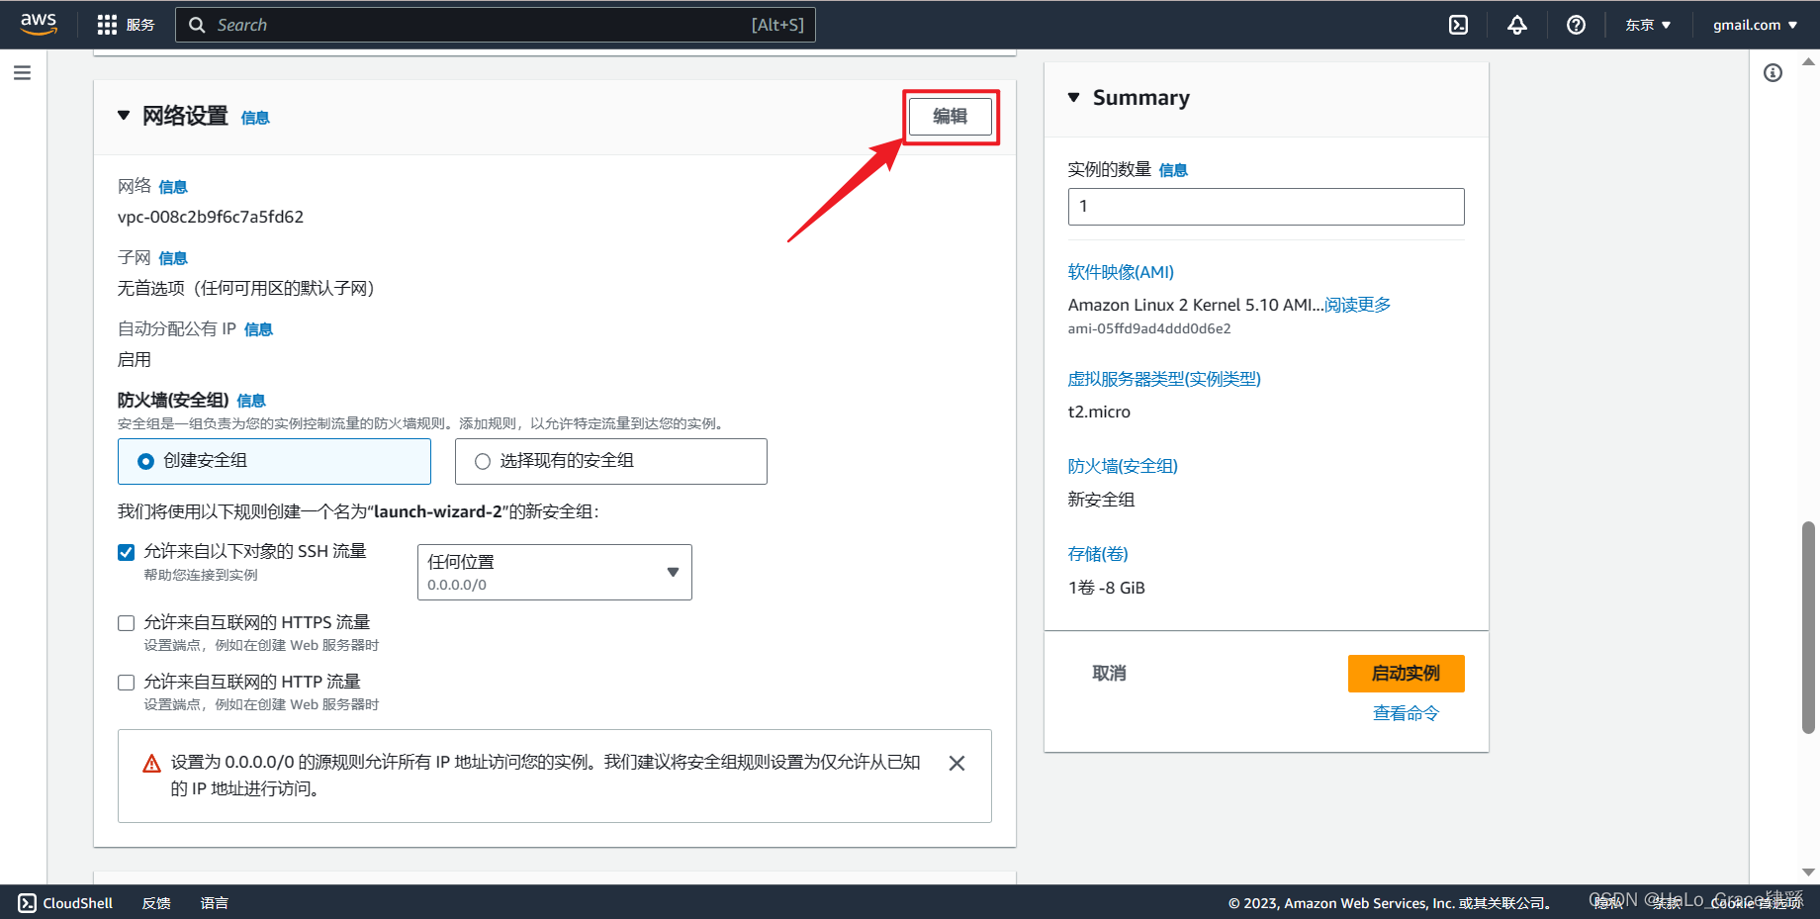
Task: Open the 反馈 feedback link in footer
Action: tap(156, 903)
